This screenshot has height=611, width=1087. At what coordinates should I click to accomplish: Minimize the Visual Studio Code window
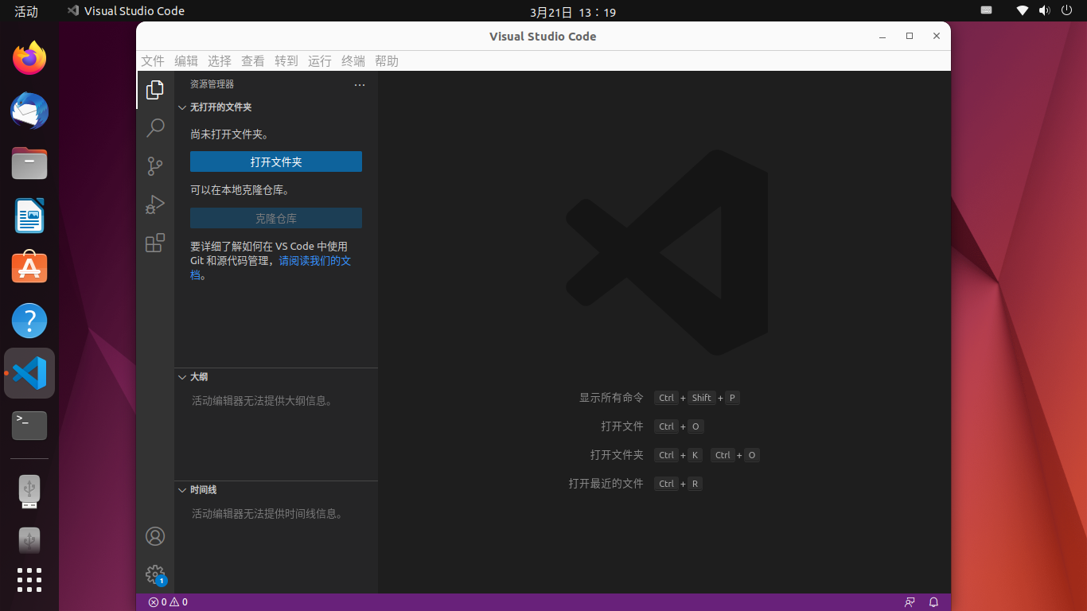(x=882, y=37)
